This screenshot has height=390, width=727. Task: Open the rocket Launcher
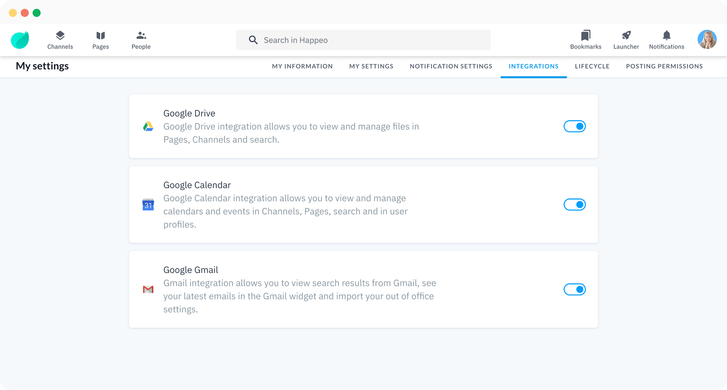[x=626, y=40]
